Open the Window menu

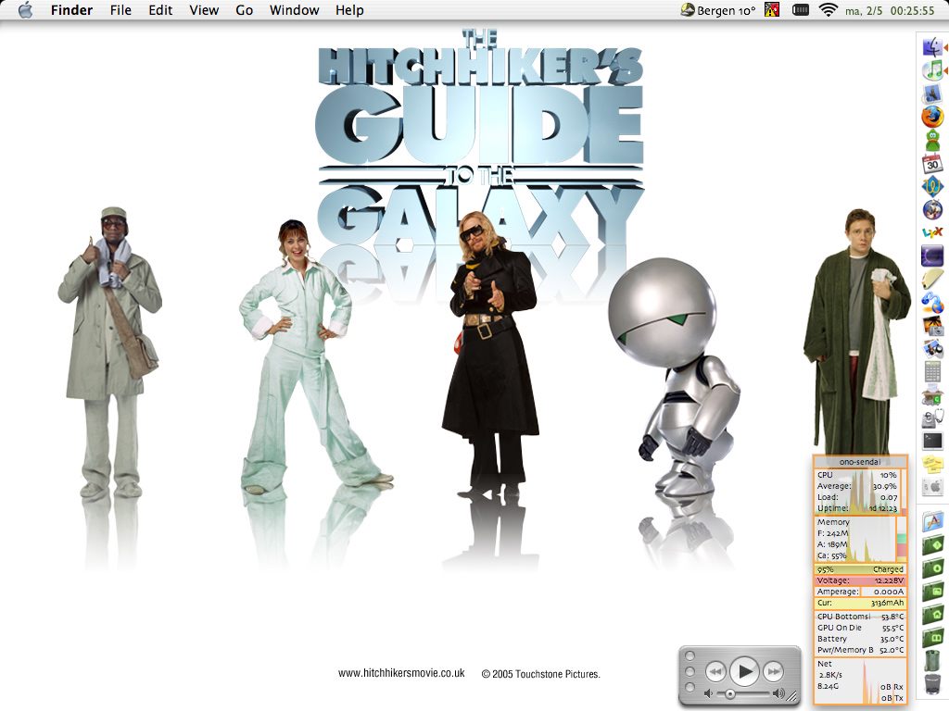pyautogui.click(x=294, y=10)
